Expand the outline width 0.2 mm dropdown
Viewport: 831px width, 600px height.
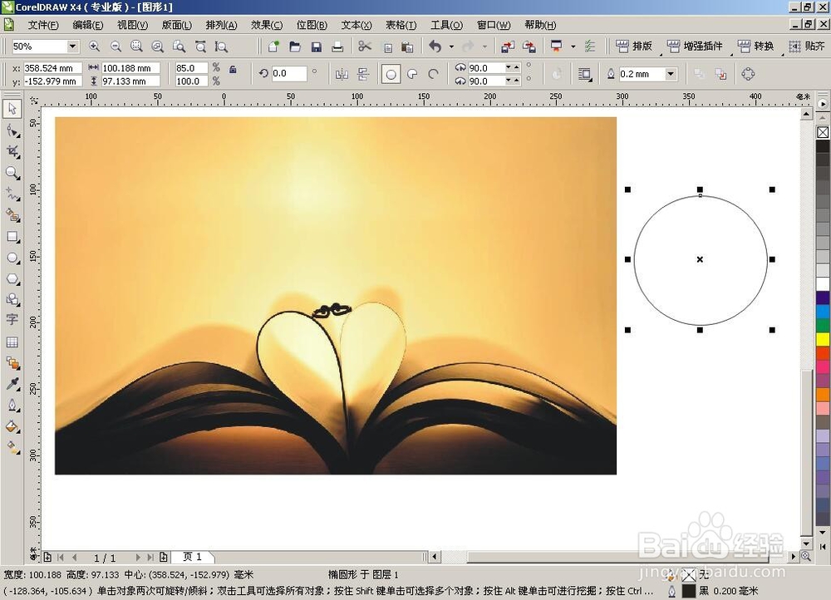(x=671, y=74)
